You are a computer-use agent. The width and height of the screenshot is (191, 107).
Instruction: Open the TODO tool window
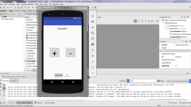pyautogui.click(x=12, y=103)
